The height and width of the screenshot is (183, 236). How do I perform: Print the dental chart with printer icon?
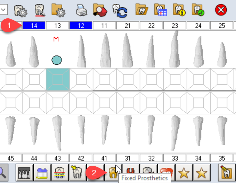[x=81, y=10]
